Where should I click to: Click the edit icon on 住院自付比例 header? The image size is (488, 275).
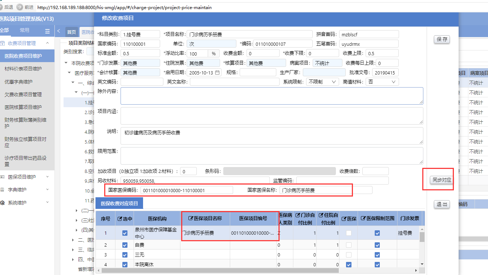point(321,215)
